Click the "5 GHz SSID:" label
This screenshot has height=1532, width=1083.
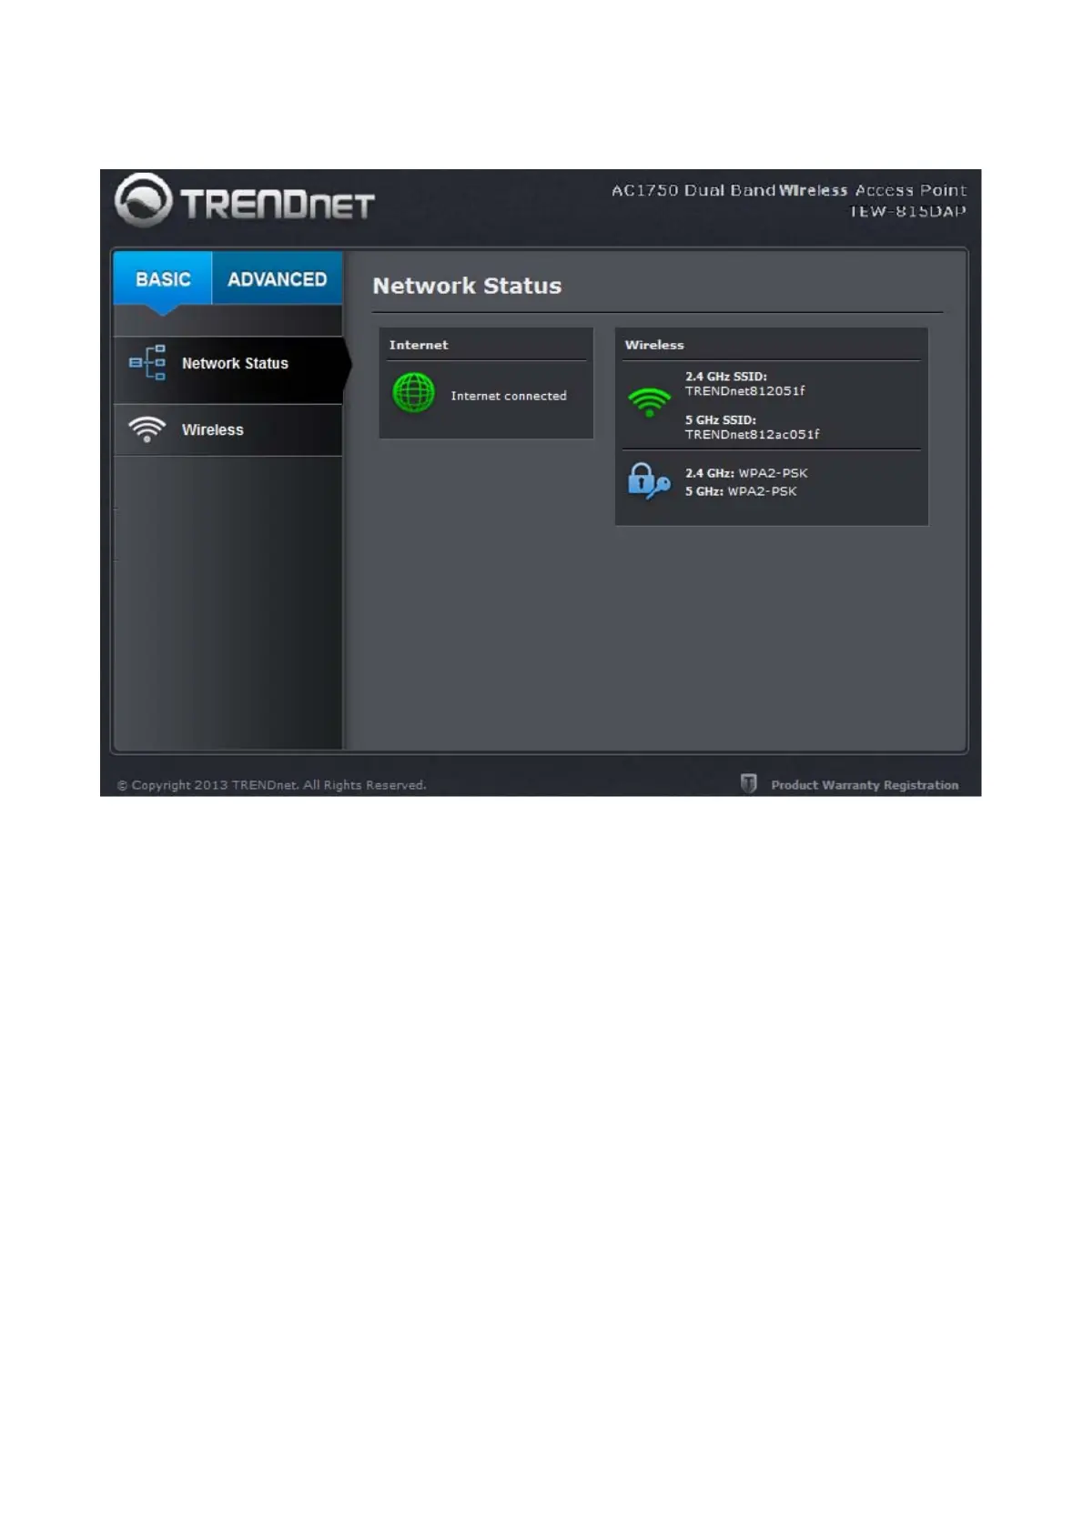point(721,420)
